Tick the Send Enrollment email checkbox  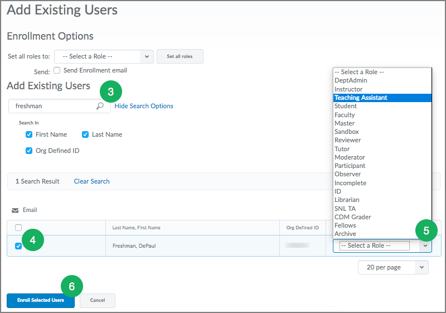click(57, 70)
